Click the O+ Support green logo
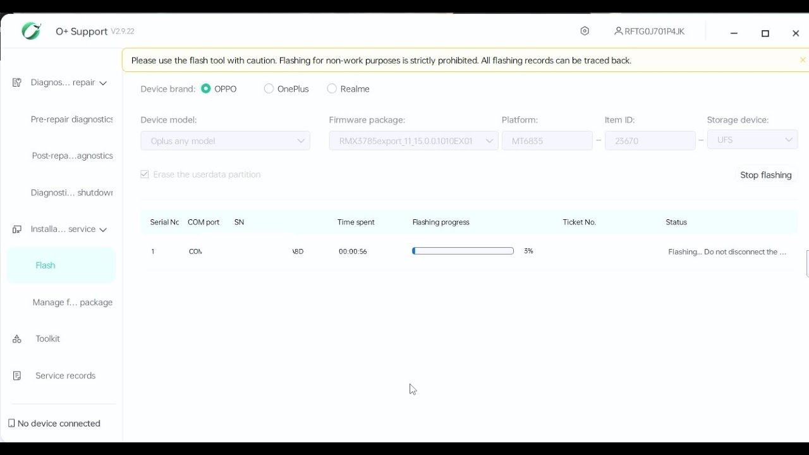 click(x=31, y=31)
